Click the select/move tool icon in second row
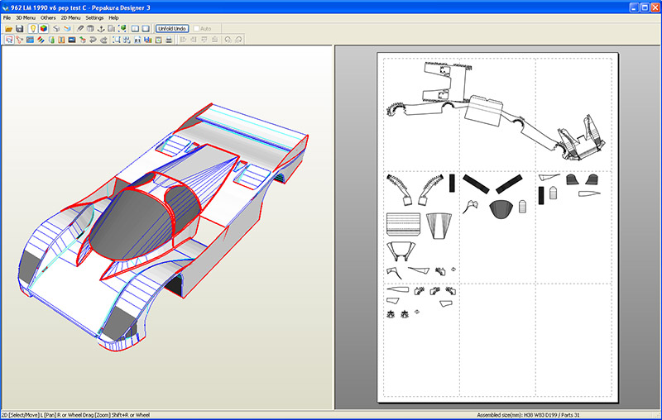This screenshot has height=420, width=662. coord(8,40)
